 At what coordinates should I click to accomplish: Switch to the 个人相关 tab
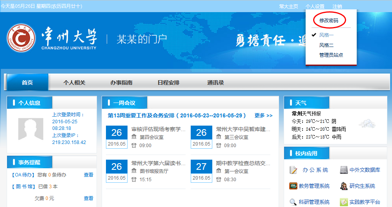tap(74, 83)
